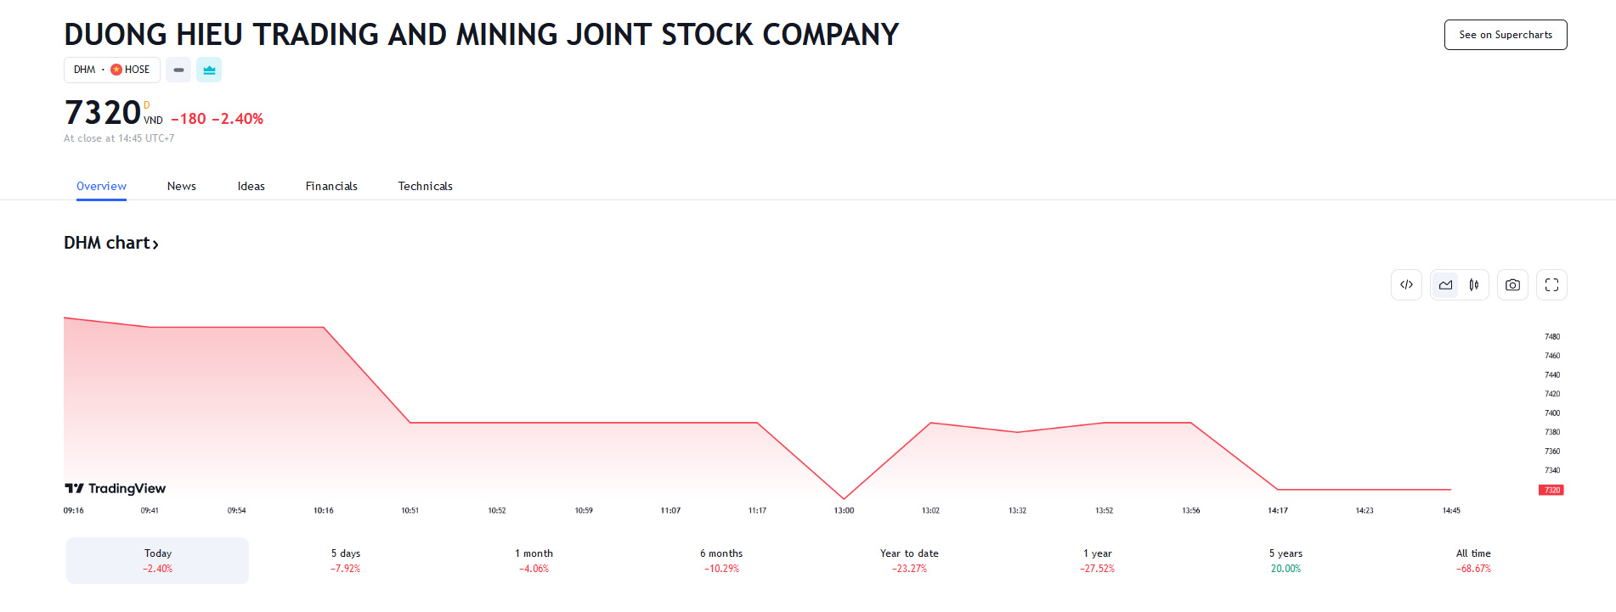Switch to the Financials tab
Image resolution: width=1616 pixels, height=612 pixels.
tap(331, 186)
